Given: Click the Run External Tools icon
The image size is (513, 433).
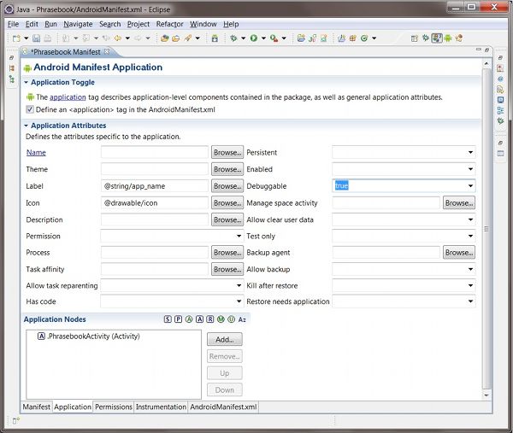Looking at the screenshot, I should (x=274, y=38).
